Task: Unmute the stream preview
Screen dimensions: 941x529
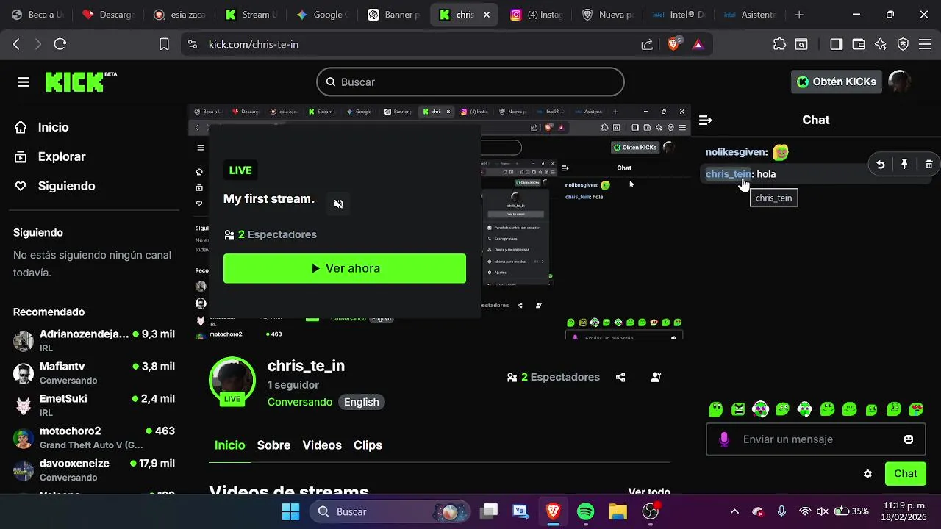Action: point(338,204)
